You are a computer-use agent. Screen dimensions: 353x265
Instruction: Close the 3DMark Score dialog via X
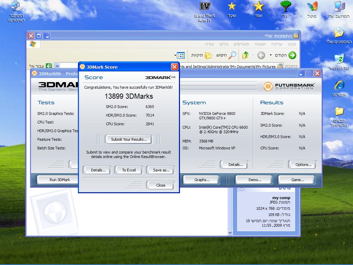pyautogui.click(x=174, y=67)
